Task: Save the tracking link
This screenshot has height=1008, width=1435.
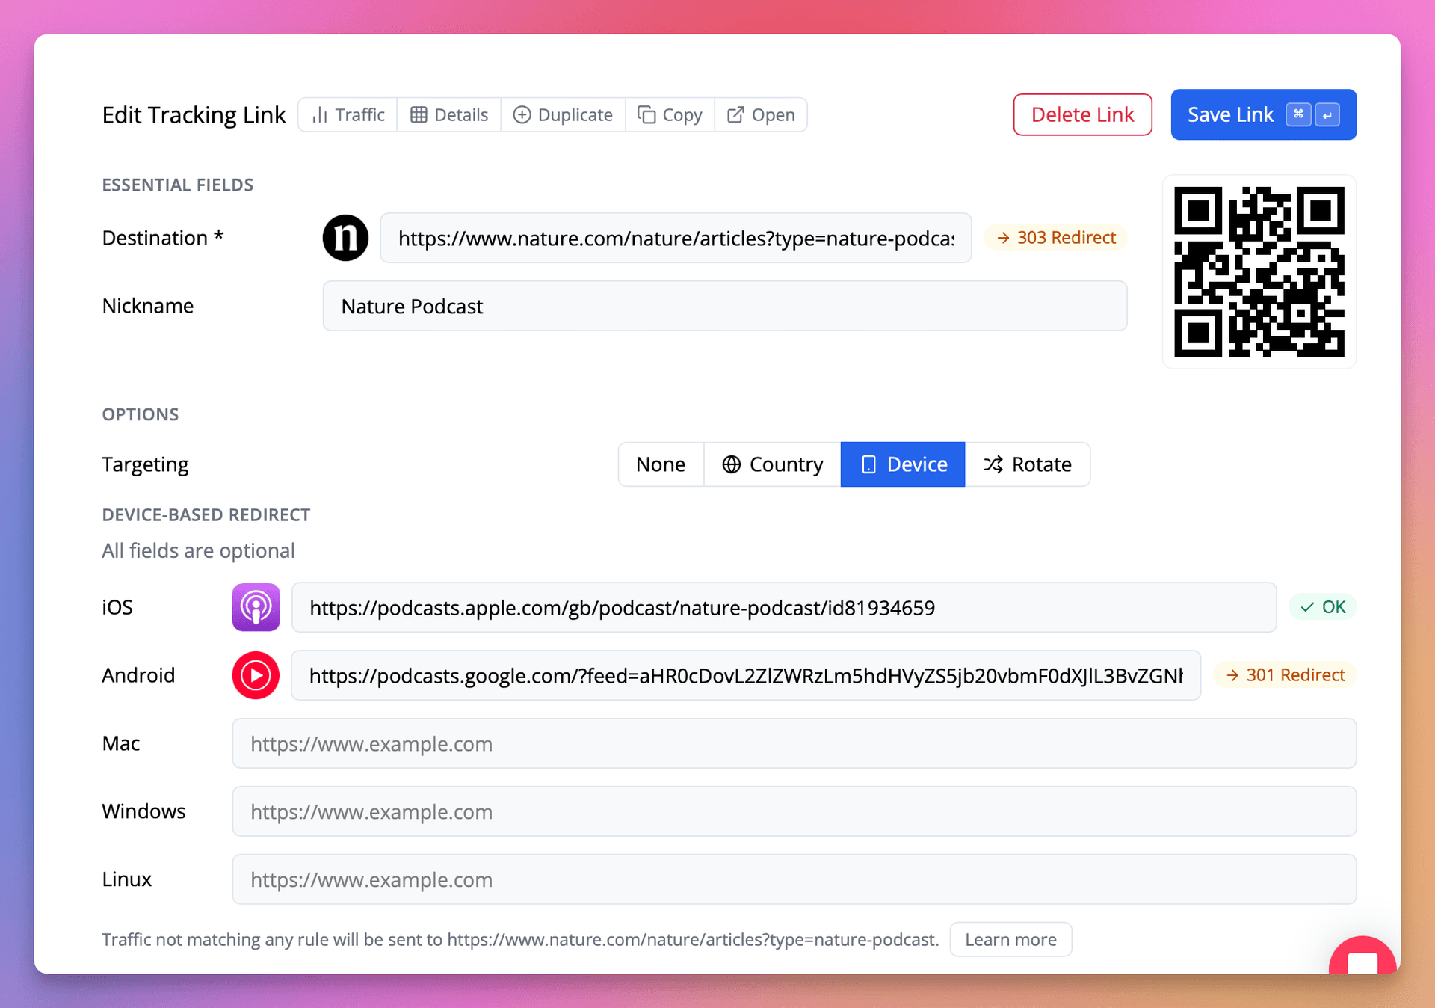Action: tap(1262, 114)
